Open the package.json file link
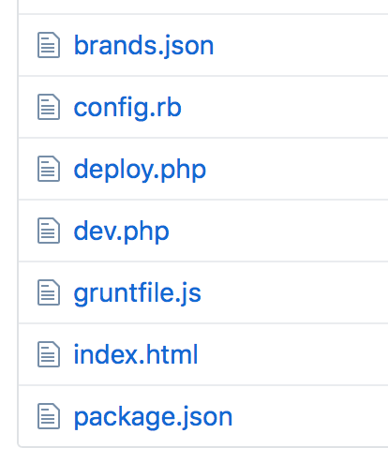 tap(153, 417)
